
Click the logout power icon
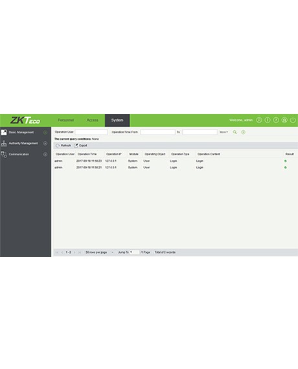click(x=293, y=120)
